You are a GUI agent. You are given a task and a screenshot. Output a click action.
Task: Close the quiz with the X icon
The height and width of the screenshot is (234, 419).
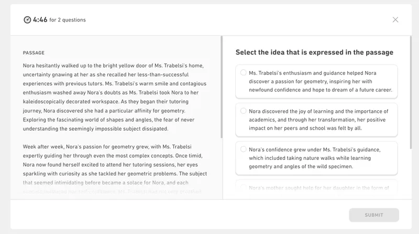click(x=395, y=20)
